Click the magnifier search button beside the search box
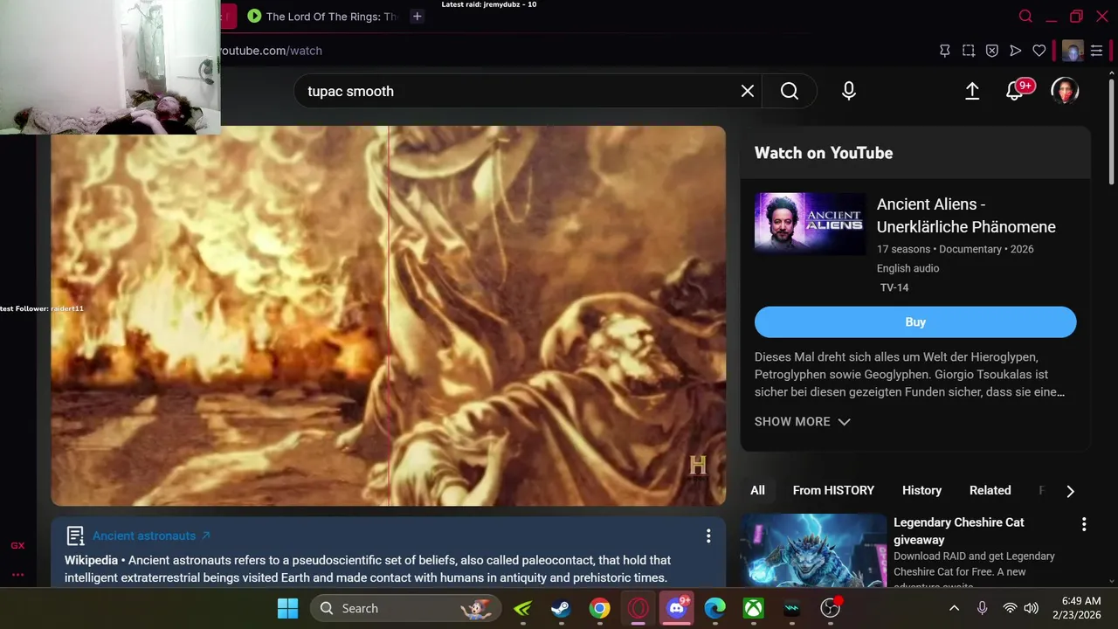 click(790, 91)
